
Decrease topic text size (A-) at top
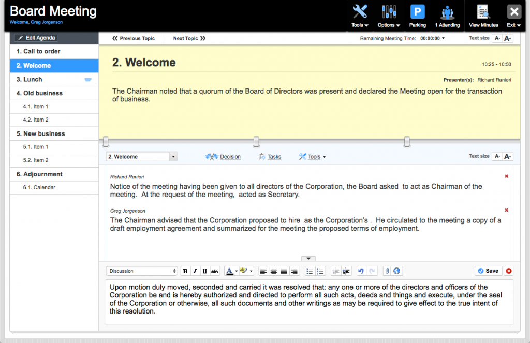tap(497, 38)
